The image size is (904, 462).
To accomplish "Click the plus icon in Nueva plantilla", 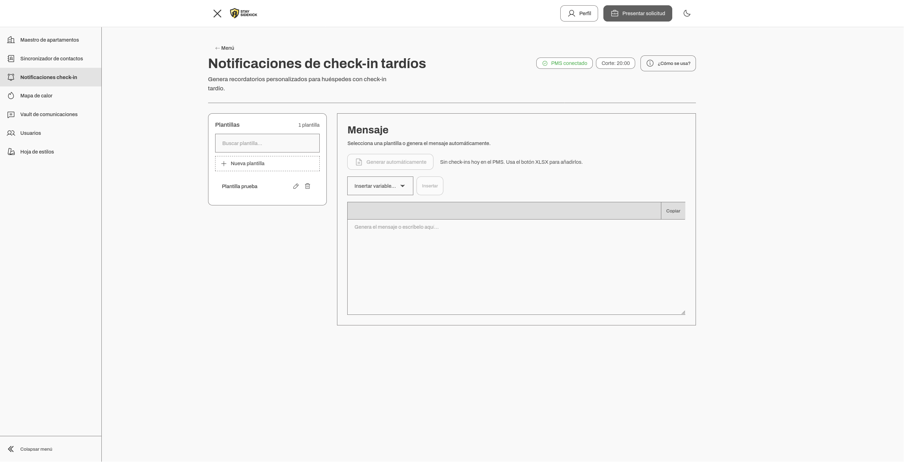I will 224,163.
